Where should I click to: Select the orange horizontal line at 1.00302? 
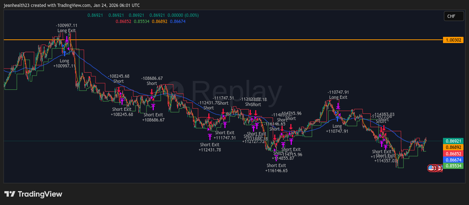tap(223, 39)
